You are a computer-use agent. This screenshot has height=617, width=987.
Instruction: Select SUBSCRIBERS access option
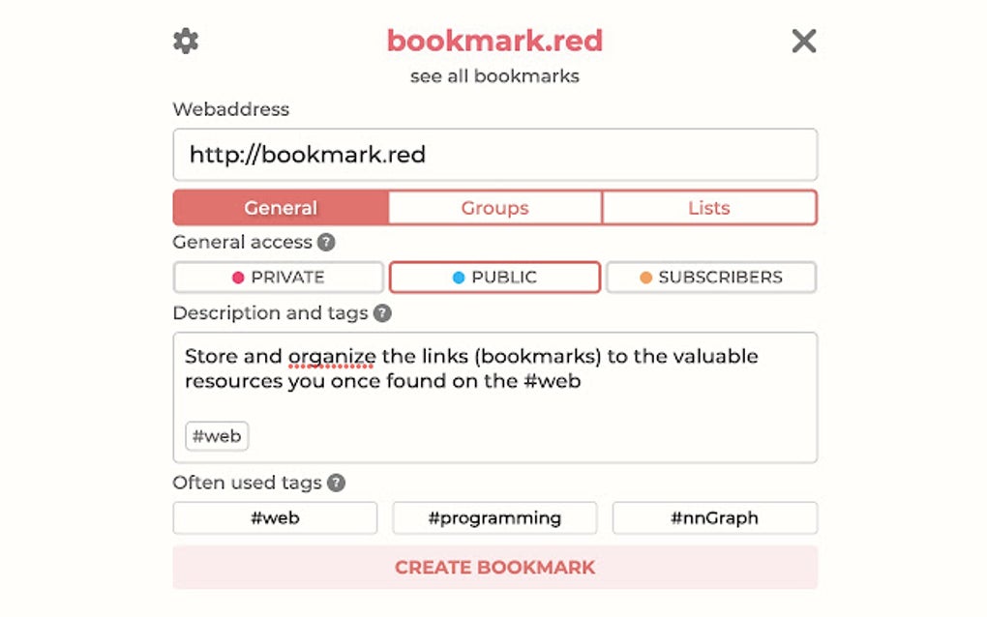(x=711, y=278)
